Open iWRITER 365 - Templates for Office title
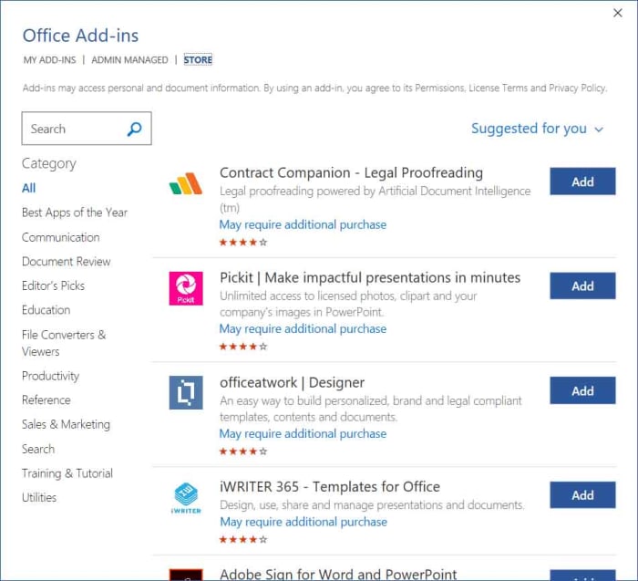This screenshot has width=638, height=581. [x=330, y=487]
